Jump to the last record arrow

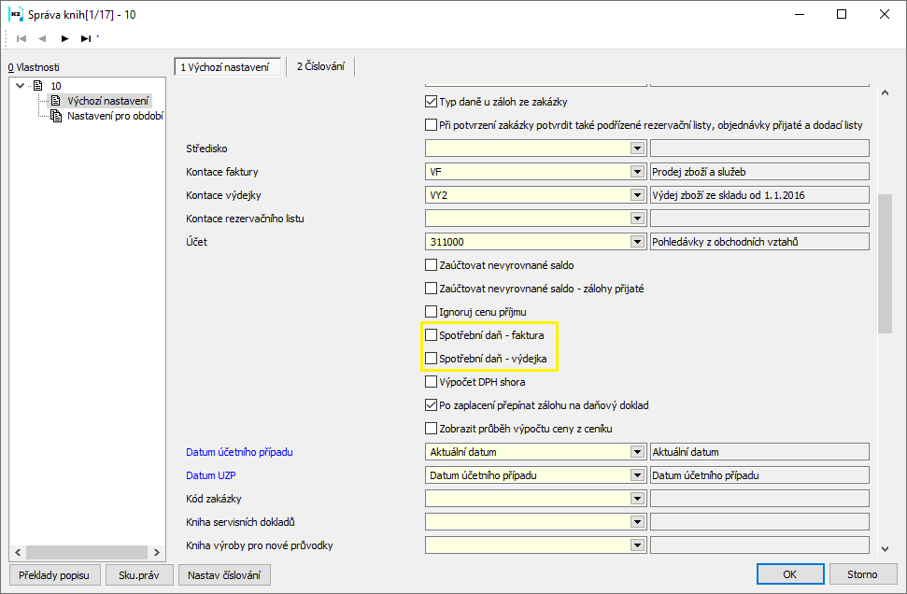[86, 38]
